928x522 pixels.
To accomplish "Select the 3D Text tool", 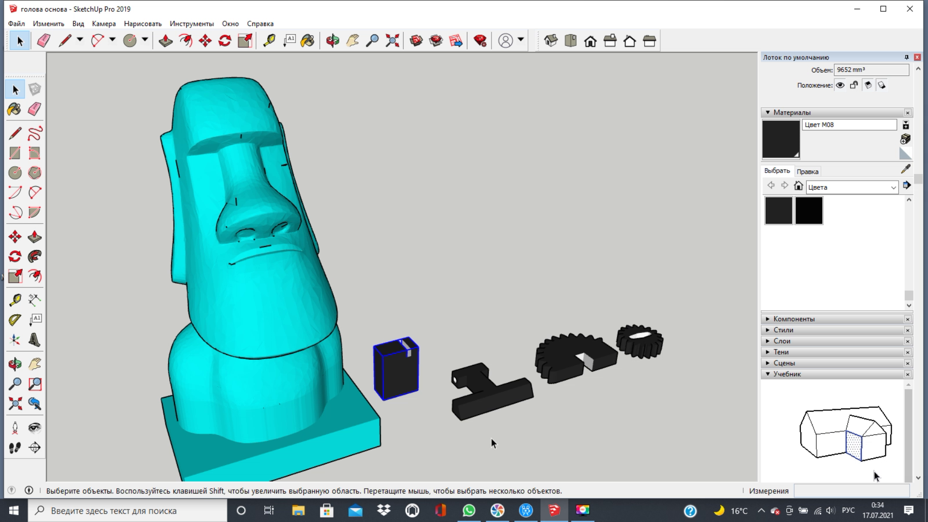I will 34,339.
